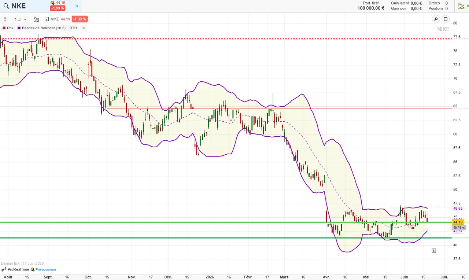Click the 42,57 lower band price label
Screen dimensions: 469x280
coord(458,231)
